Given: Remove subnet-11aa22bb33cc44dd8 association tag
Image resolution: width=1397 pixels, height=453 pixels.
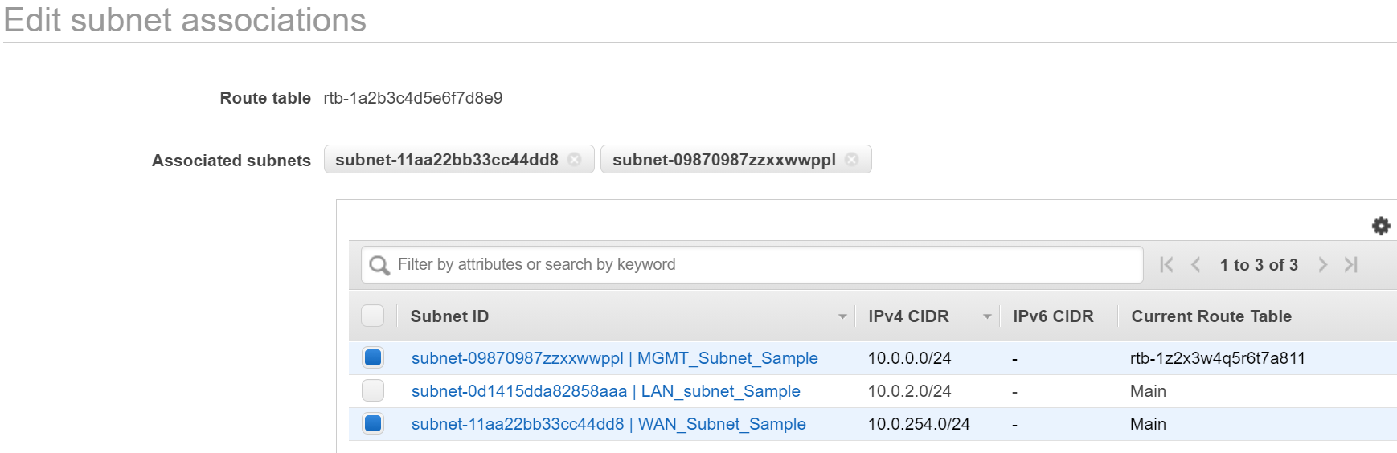Looking at the screenshot, I should 575,160.
